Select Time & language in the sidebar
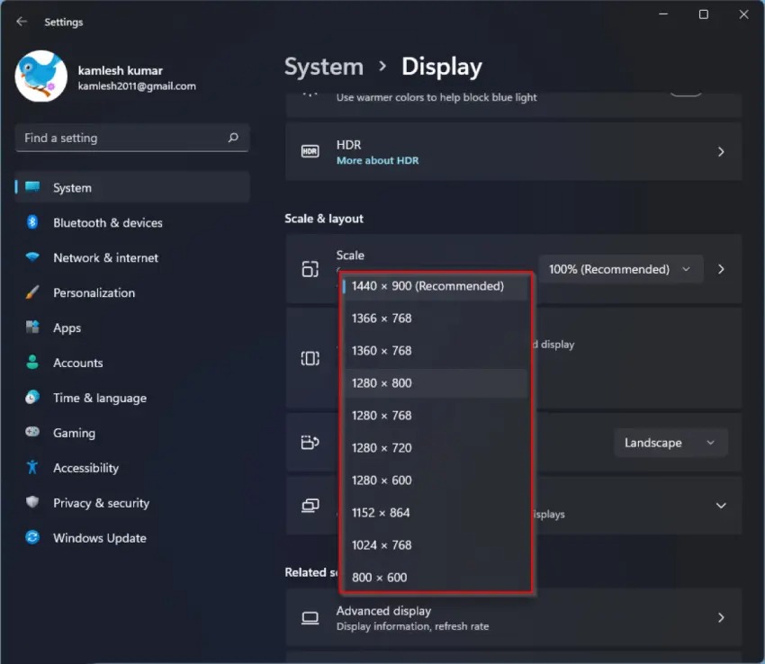 coord(32,398)
